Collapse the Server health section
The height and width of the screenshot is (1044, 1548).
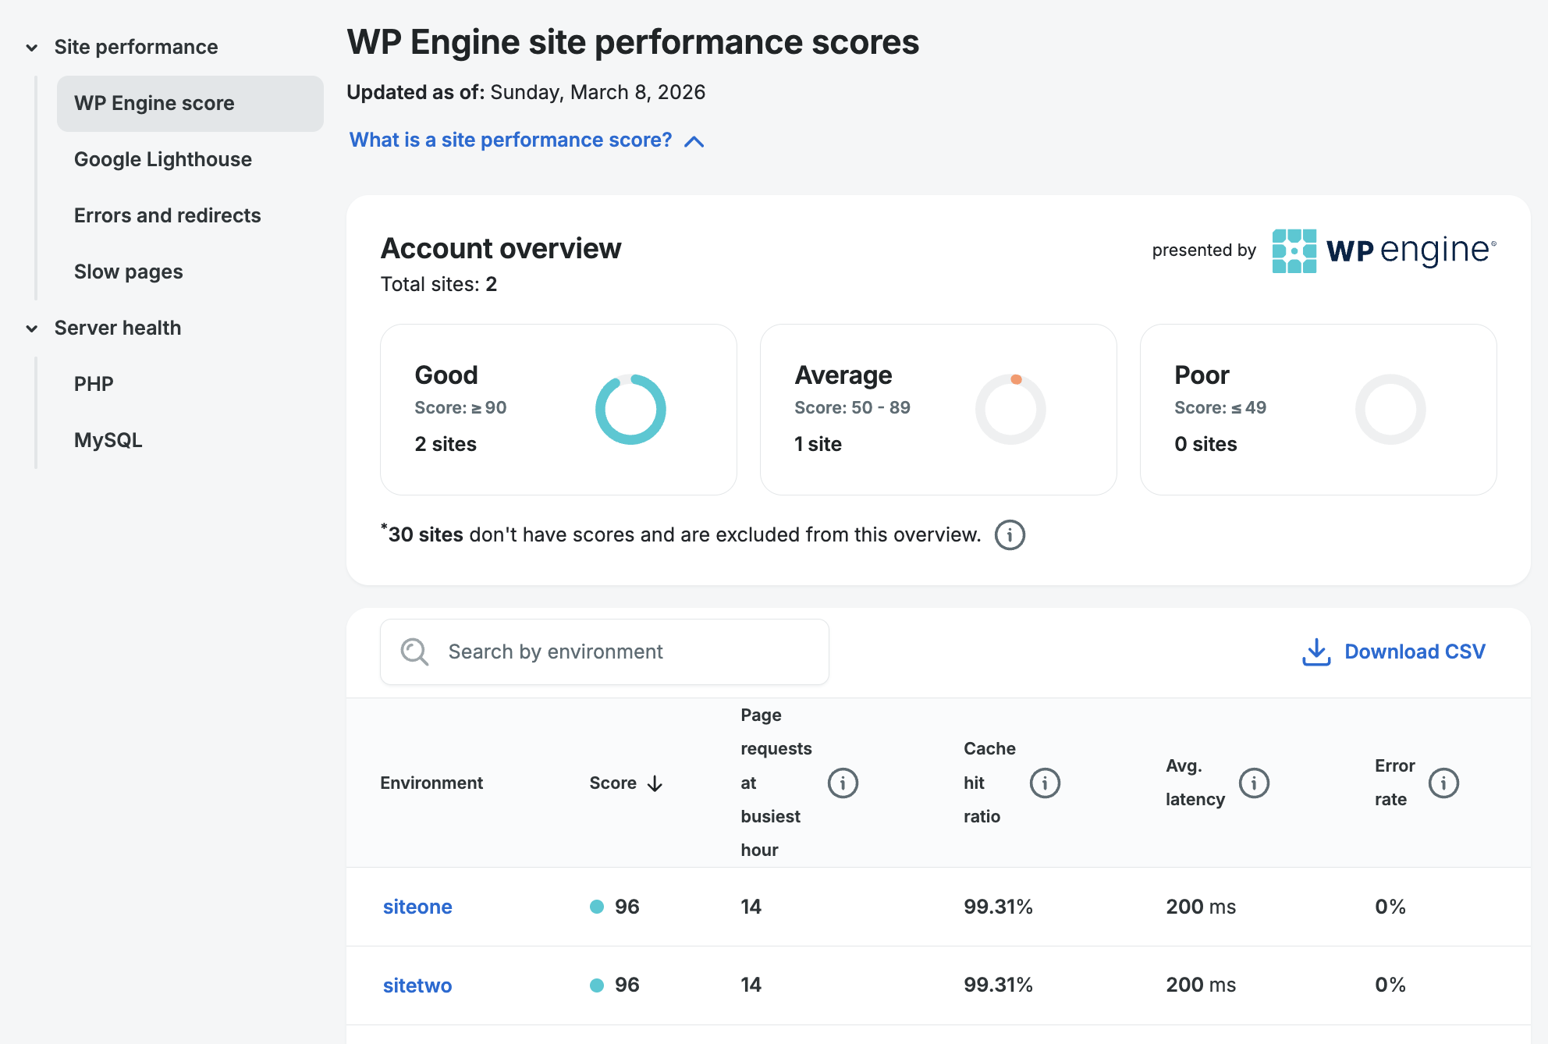[x=30, y=328]
